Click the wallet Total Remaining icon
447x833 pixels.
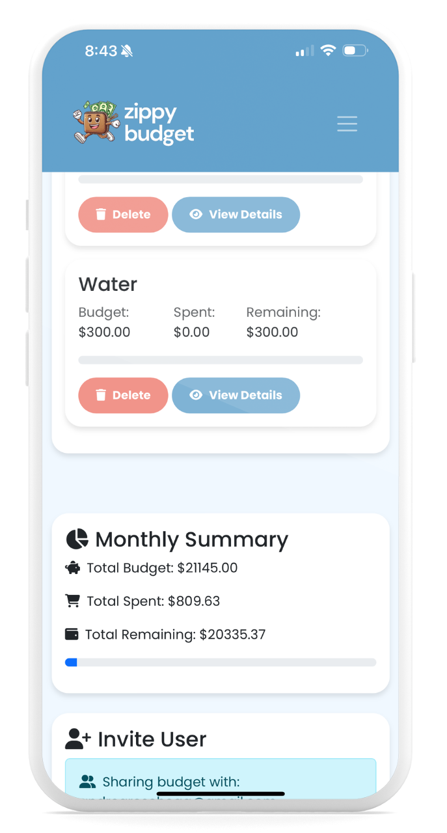pyautogui.click(x=72, y=634)
